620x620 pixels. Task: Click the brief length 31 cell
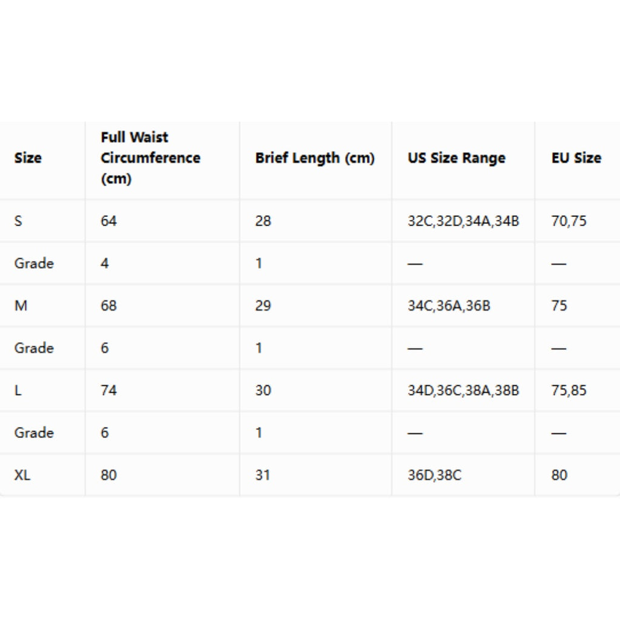(x=263, y=475)
